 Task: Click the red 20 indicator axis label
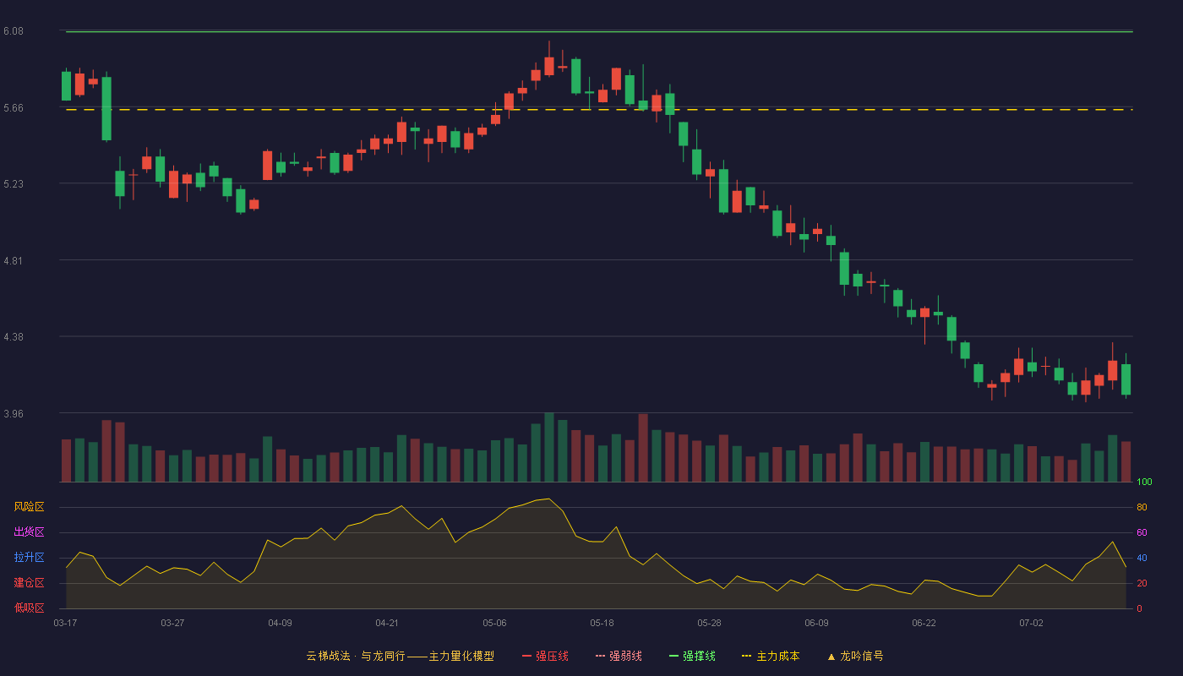coord(1142,583)
